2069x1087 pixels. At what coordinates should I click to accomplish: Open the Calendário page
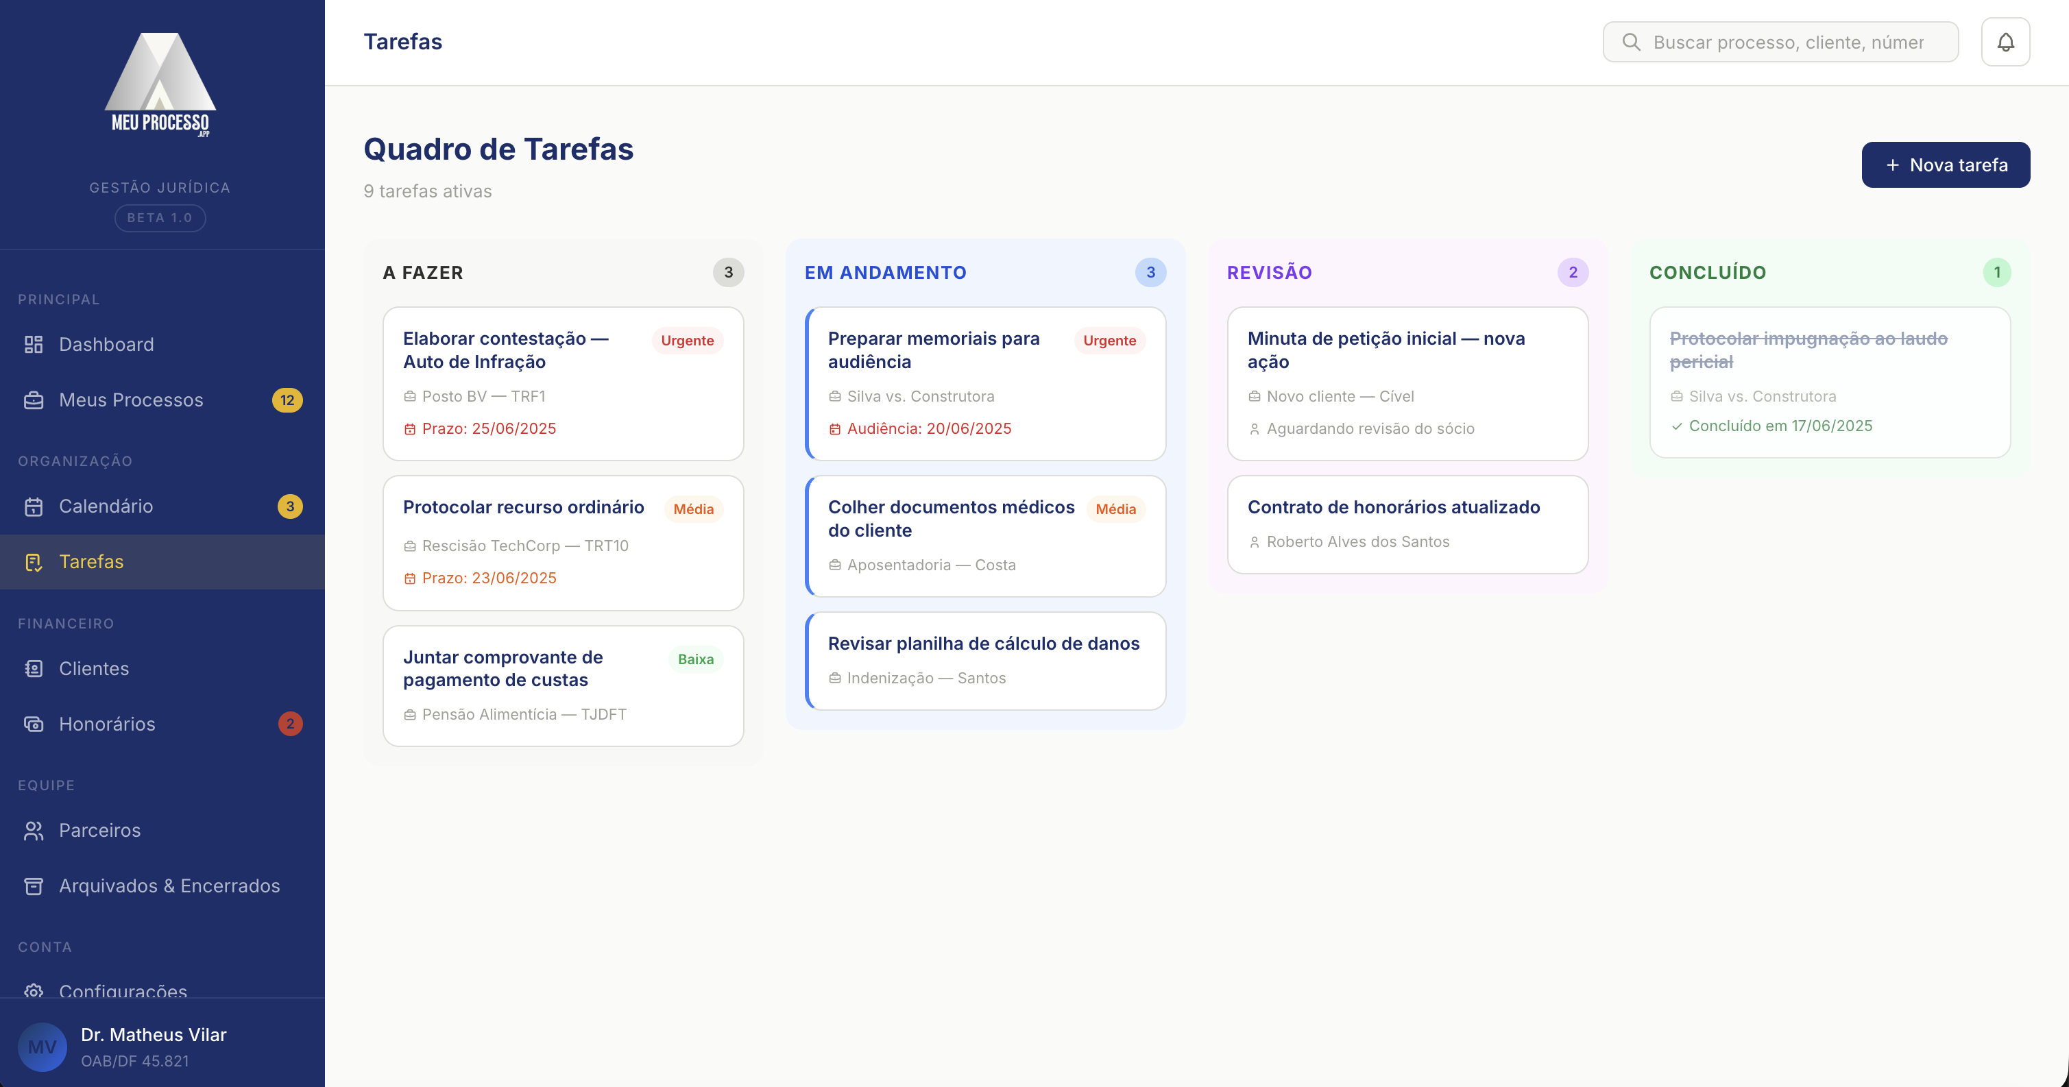[x=162, y=506]
